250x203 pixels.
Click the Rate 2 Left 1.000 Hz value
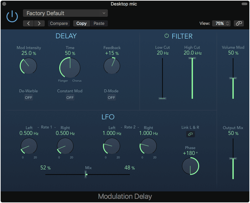coord(112,133)
